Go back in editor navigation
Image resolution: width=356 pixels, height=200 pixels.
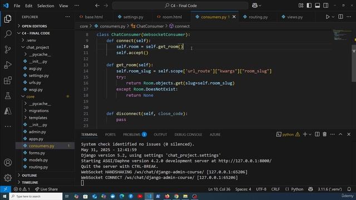[97, 6]
